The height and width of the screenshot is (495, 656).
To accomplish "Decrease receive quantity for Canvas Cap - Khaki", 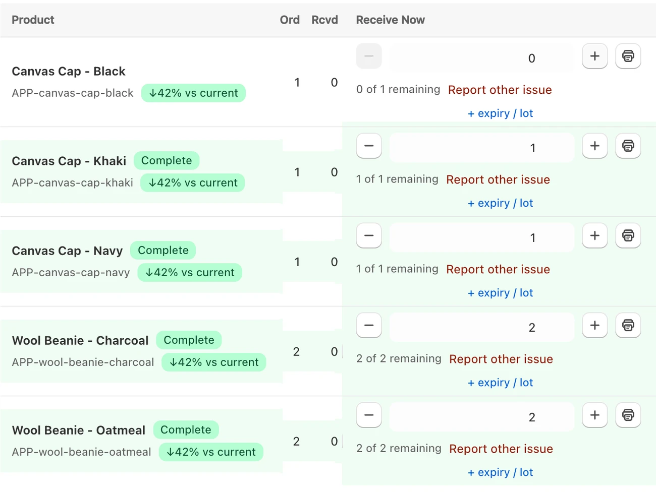I will pyautogui.click(x=369, y=146).
